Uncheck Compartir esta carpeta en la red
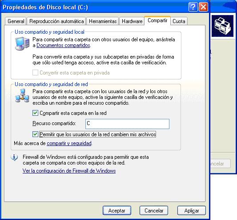 click(35, 113)
